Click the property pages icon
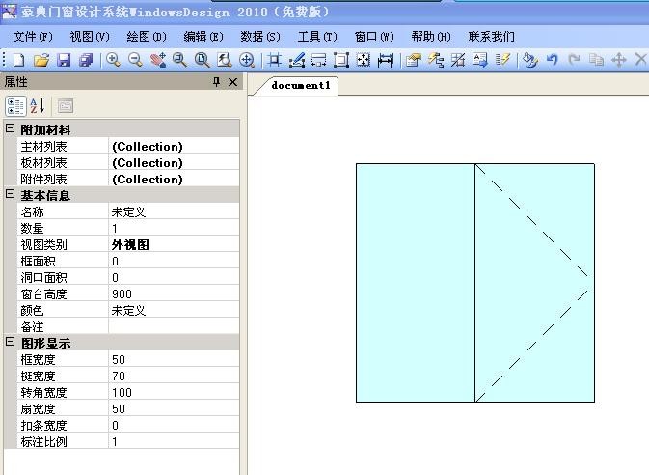This screenshot has width=649, height=475. [66, 106]
